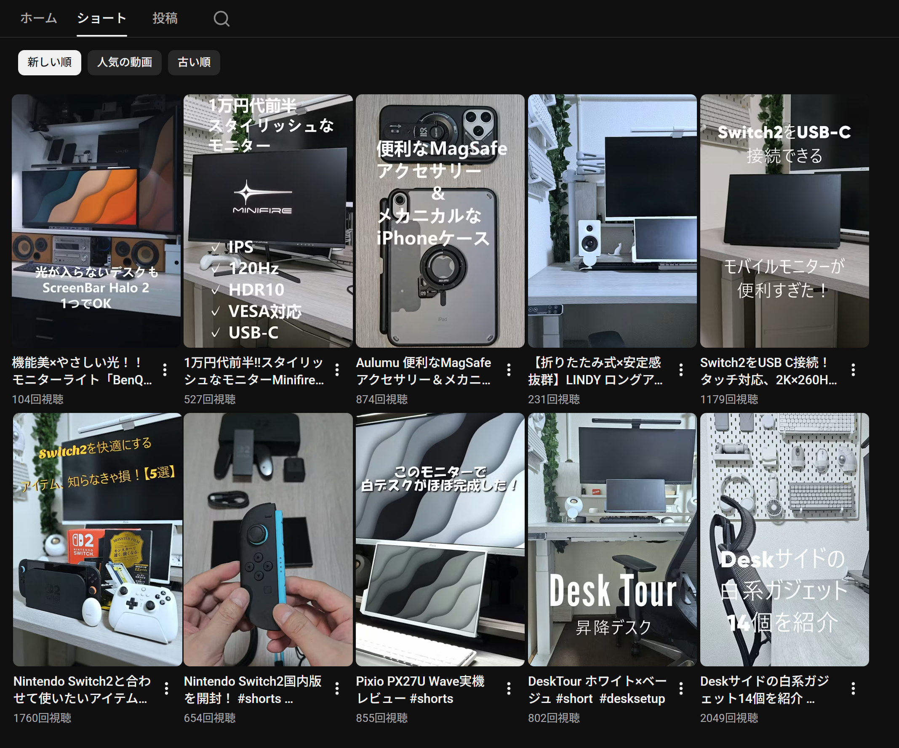Open title link Pixio PX27U Wave実機レビュー

420,690
